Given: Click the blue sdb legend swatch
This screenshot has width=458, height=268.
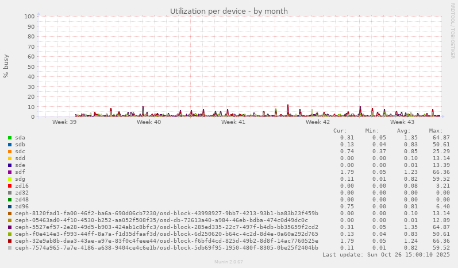Looking at the screenshot, I should [x=10, y=145].
